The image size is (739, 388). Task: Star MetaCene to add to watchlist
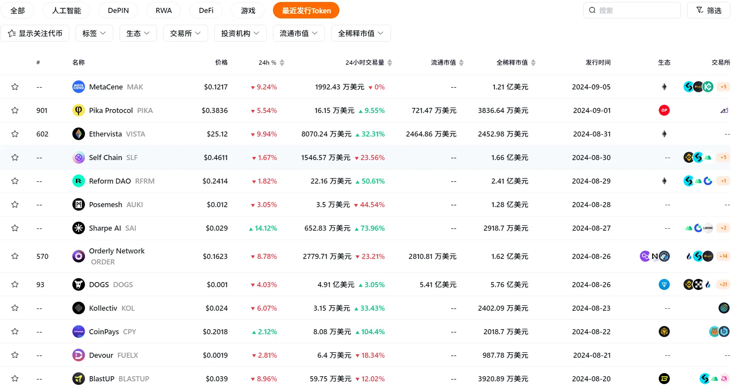15,87
